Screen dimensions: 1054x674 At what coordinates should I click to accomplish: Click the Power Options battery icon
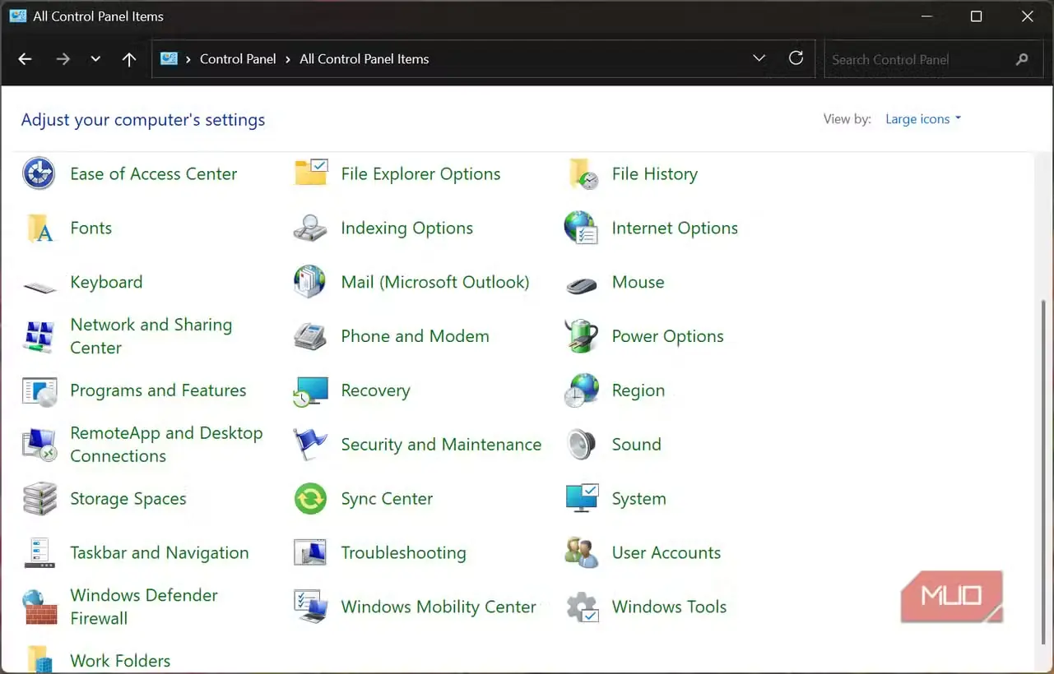point(581,336)
